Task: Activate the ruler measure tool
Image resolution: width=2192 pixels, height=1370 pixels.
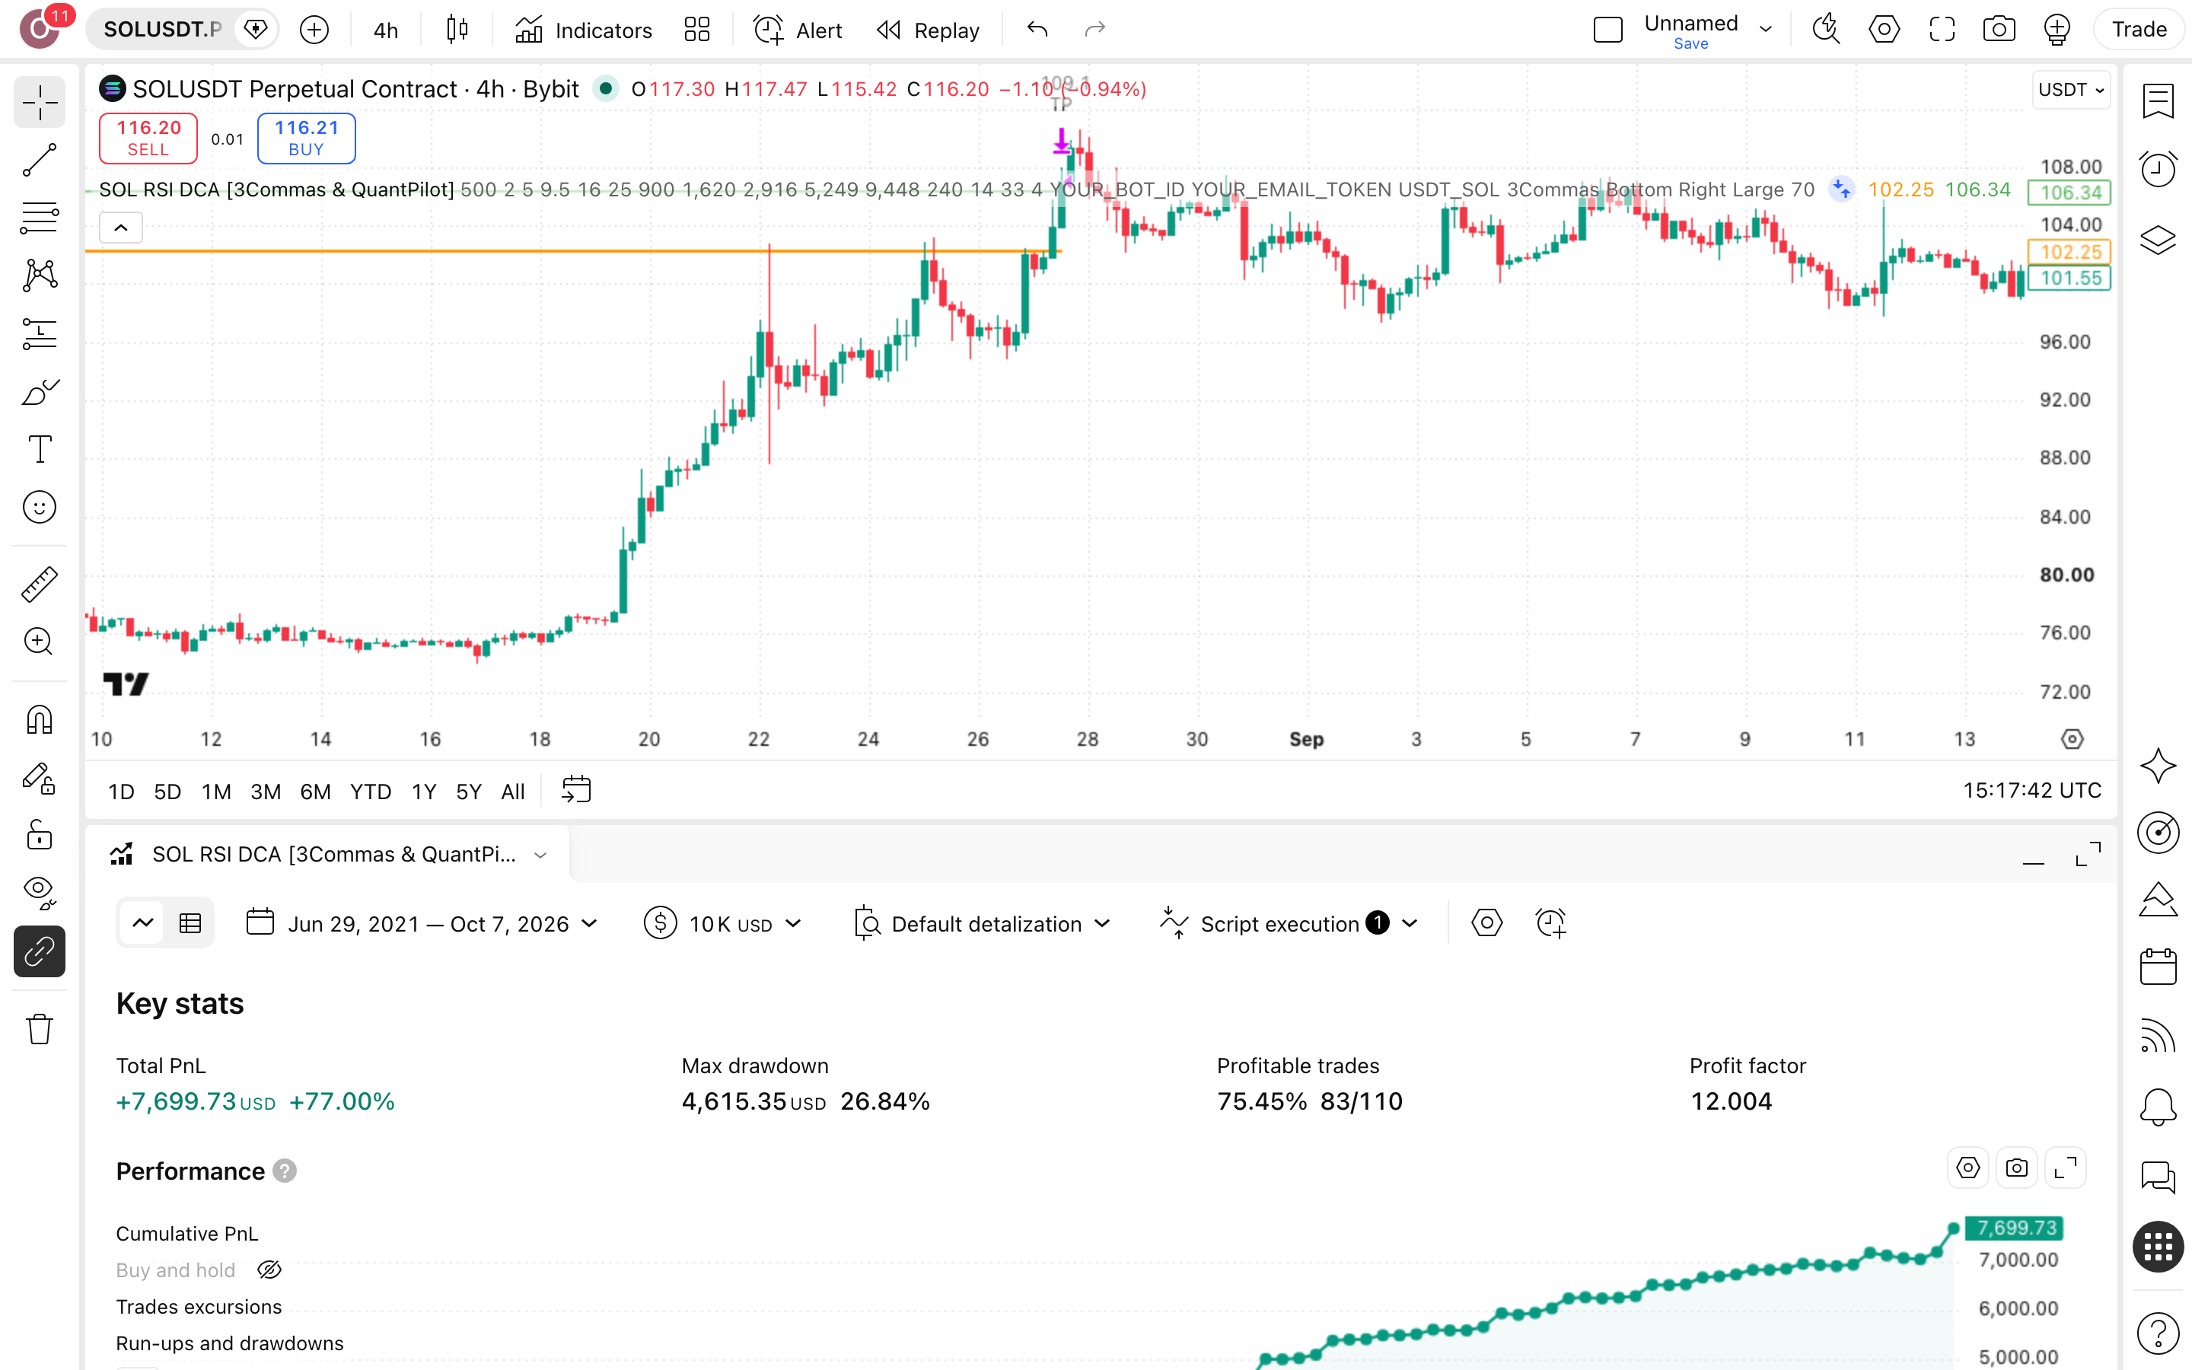Action: [39, 585]
